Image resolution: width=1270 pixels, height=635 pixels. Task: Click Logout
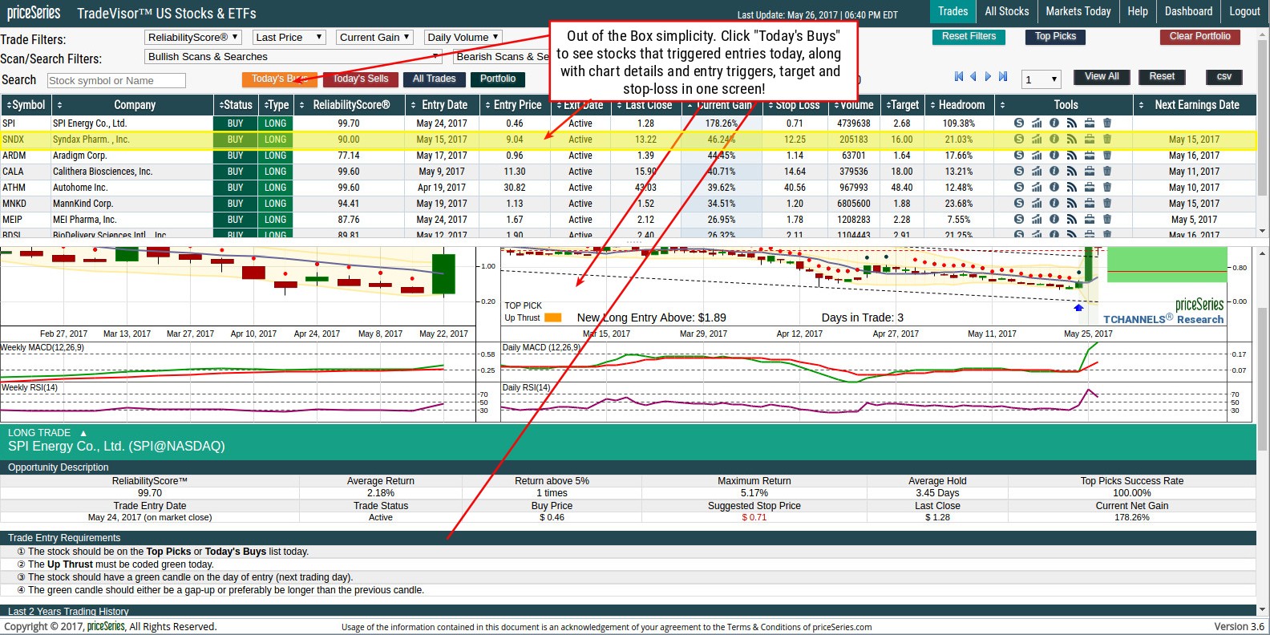1244,11
